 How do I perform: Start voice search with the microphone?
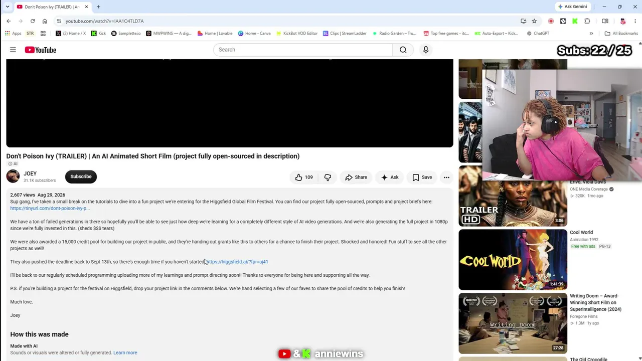pos(426,50)
